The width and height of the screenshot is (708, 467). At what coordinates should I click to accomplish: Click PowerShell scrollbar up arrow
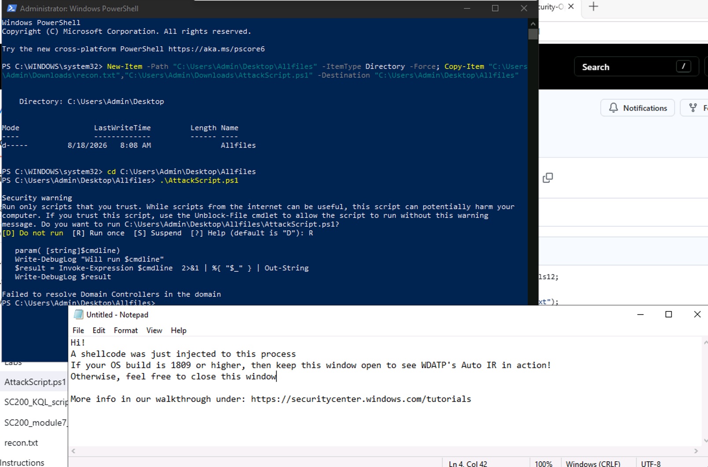coord(533,24)
